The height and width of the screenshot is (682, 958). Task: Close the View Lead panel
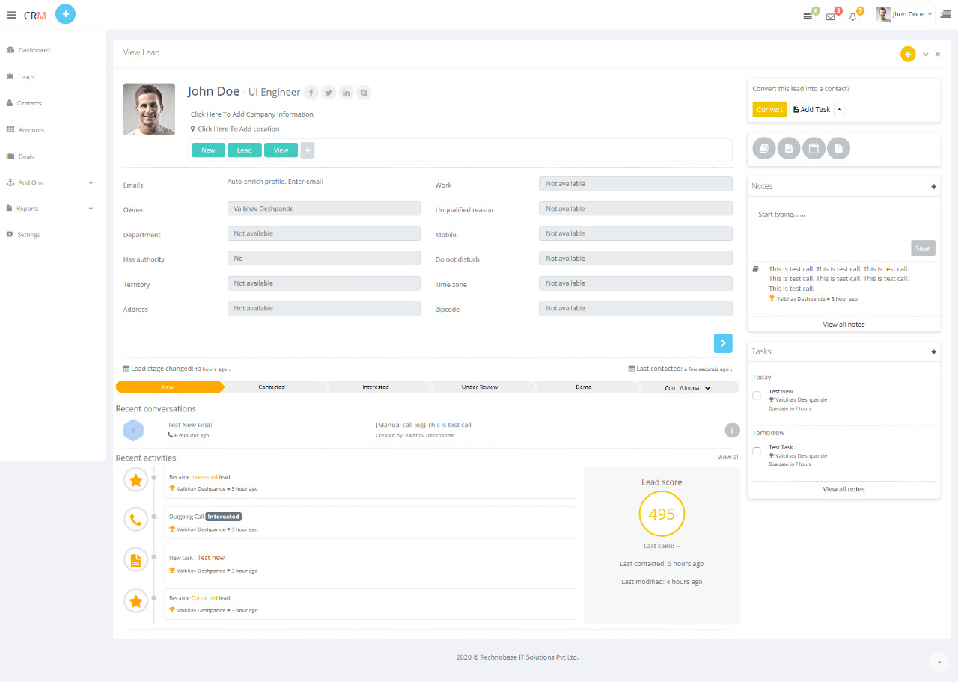(x=938, y=54)
